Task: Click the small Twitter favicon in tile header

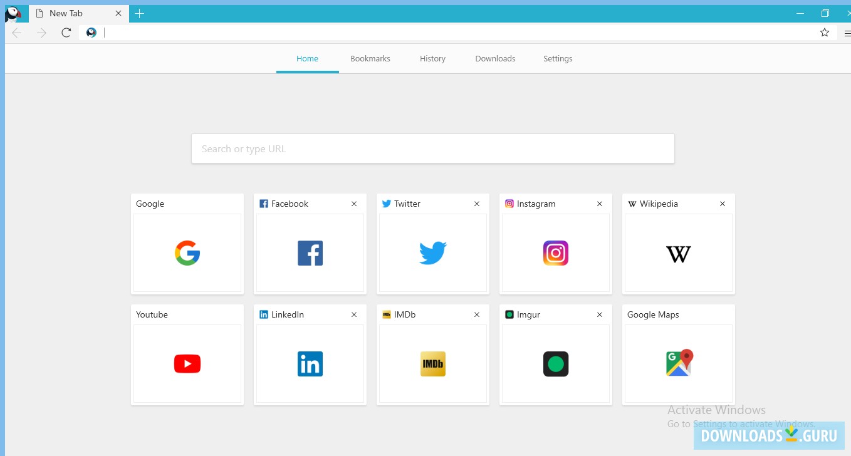Action: (x=387, y=204)
